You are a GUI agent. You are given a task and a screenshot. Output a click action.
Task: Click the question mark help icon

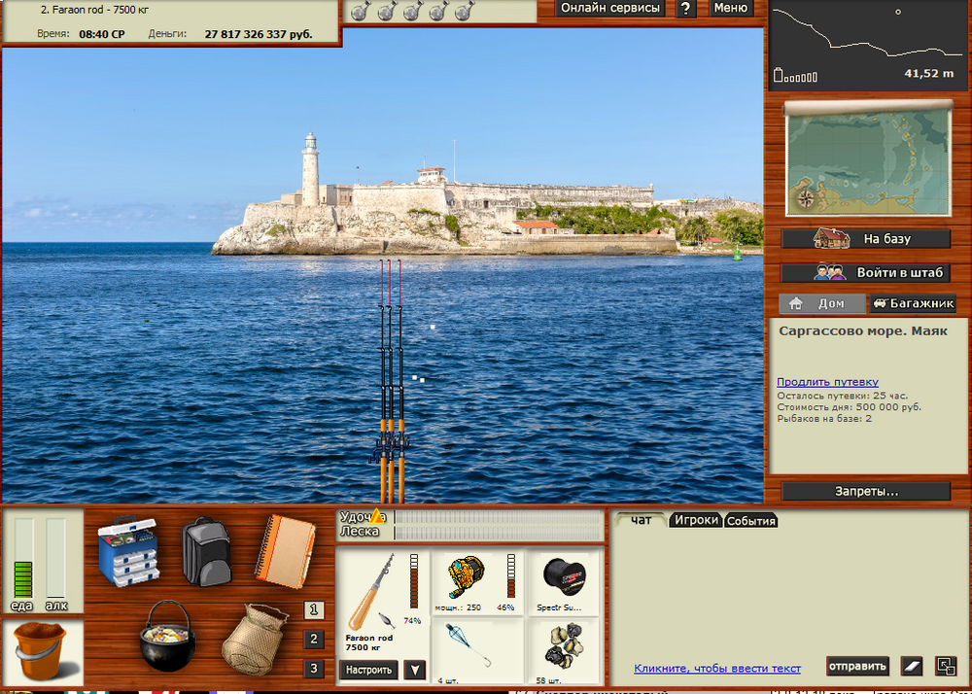(x=686, y=8)
